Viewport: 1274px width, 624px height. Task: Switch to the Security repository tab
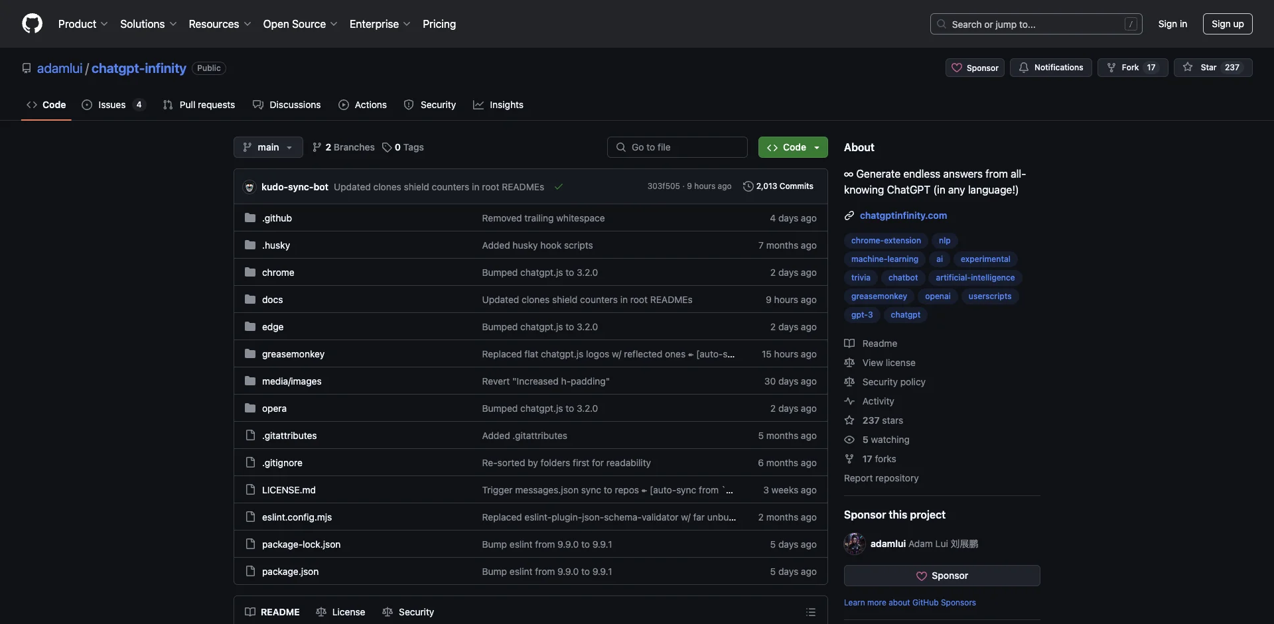(430, 105)
